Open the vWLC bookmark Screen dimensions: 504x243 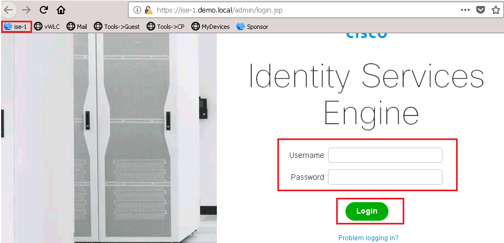point(47,27)
